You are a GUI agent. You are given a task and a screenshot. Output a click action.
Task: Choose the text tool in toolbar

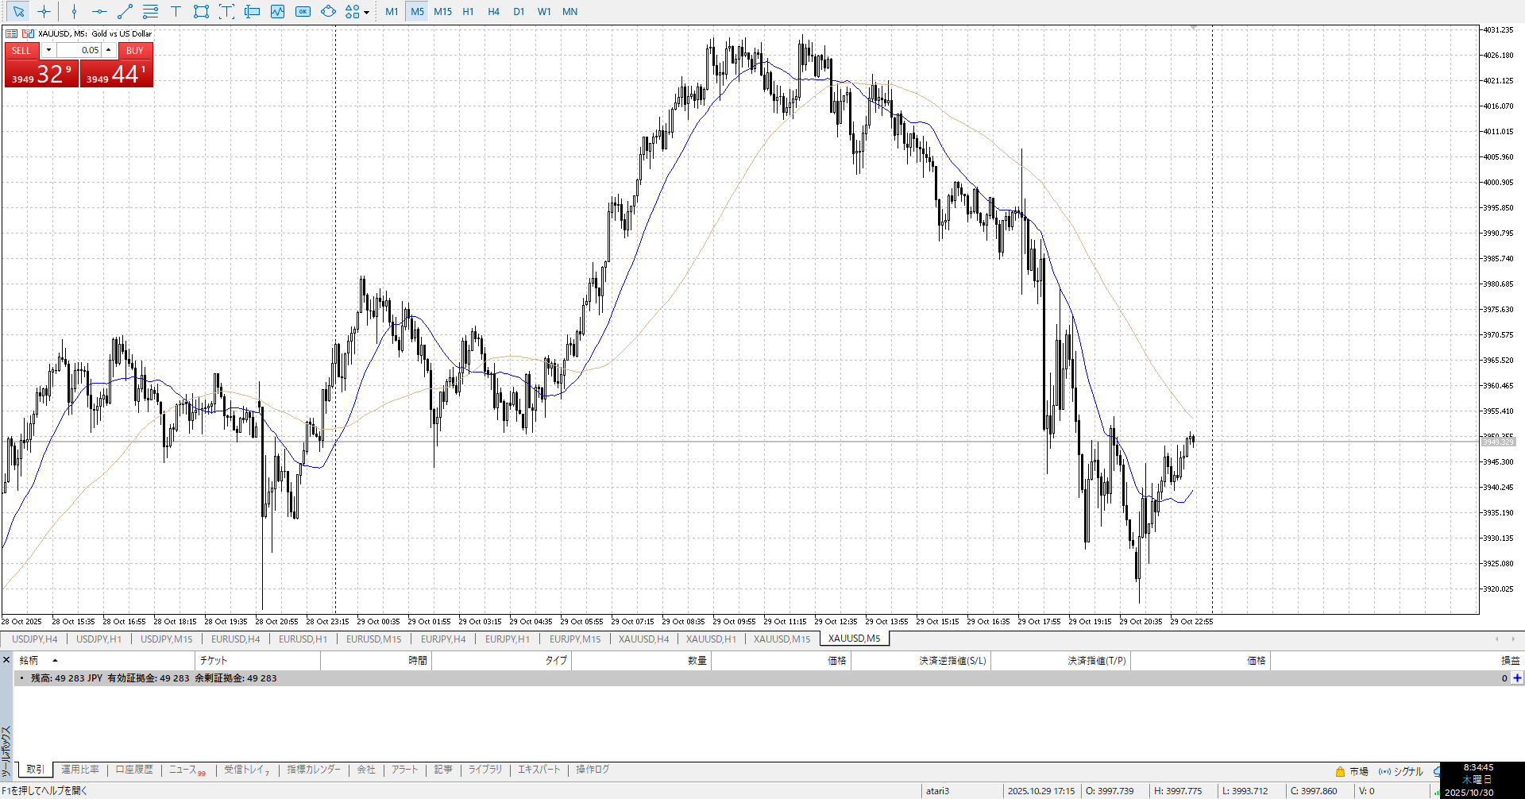176,11
